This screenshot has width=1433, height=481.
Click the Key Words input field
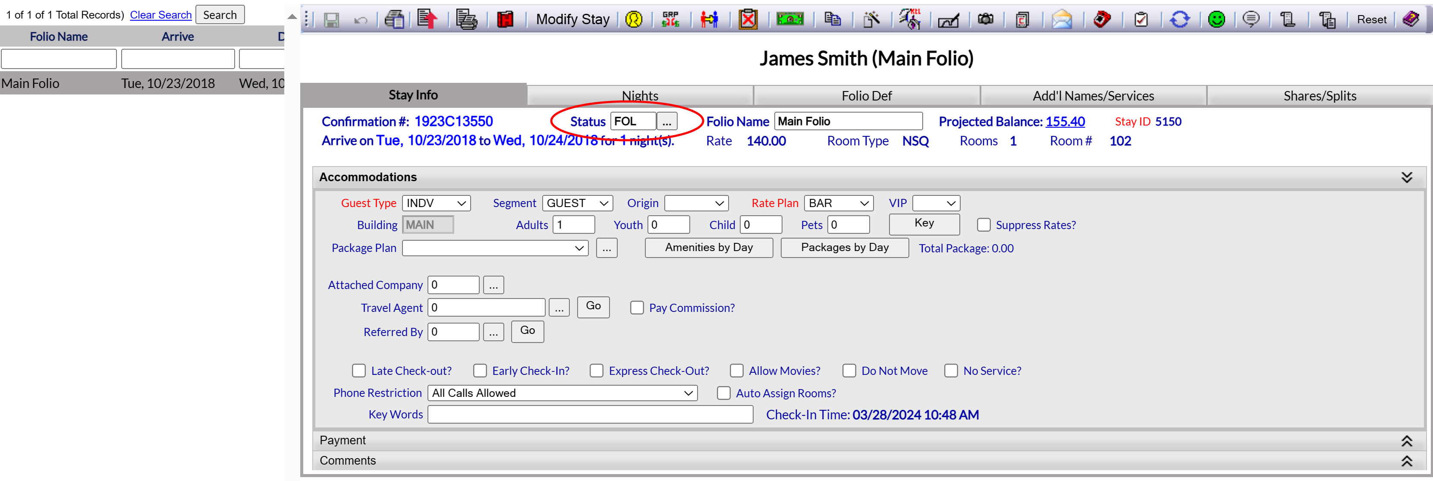pos(590,414)
